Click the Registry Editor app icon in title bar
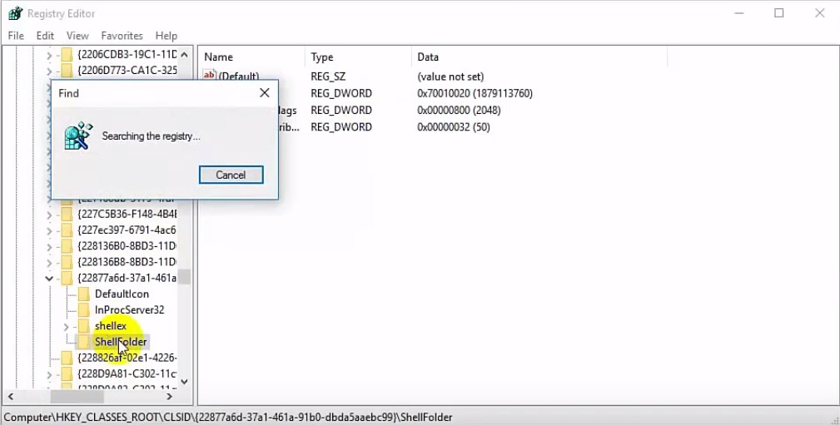The height and width of the screenshot is (425, 840). pyautogui.click(x=15, y=12)
